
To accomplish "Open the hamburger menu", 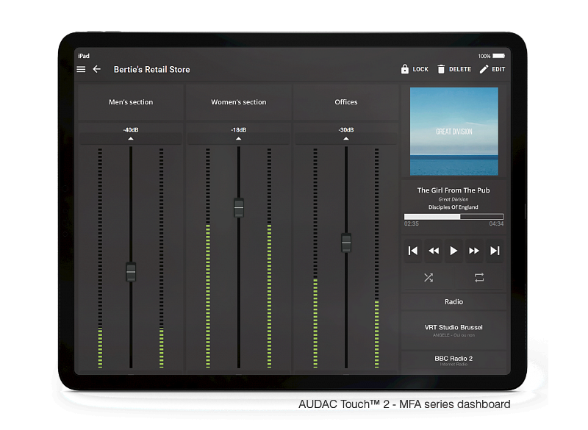I will point(81,69).
